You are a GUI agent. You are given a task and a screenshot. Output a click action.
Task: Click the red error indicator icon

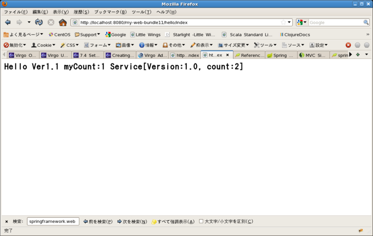click(348, 45)
